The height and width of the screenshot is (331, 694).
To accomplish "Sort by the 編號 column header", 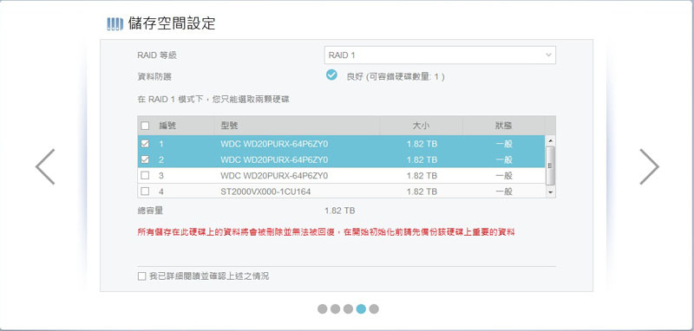I will coord(167,126).
